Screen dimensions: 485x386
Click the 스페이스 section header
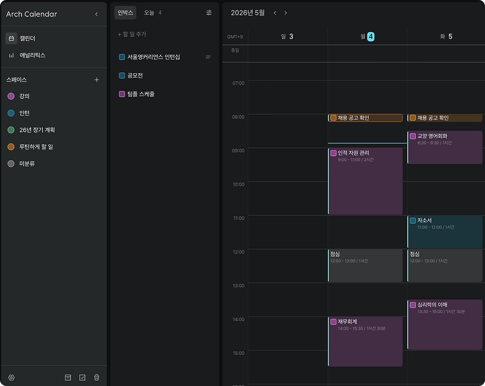17,80
